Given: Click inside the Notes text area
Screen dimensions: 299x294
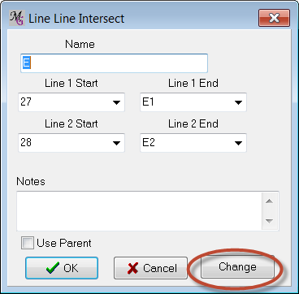Looking at the screenshot, I should (139, 211).
